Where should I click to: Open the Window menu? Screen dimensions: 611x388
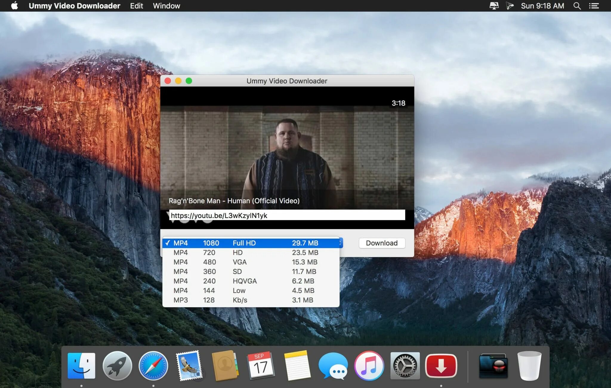166,6
